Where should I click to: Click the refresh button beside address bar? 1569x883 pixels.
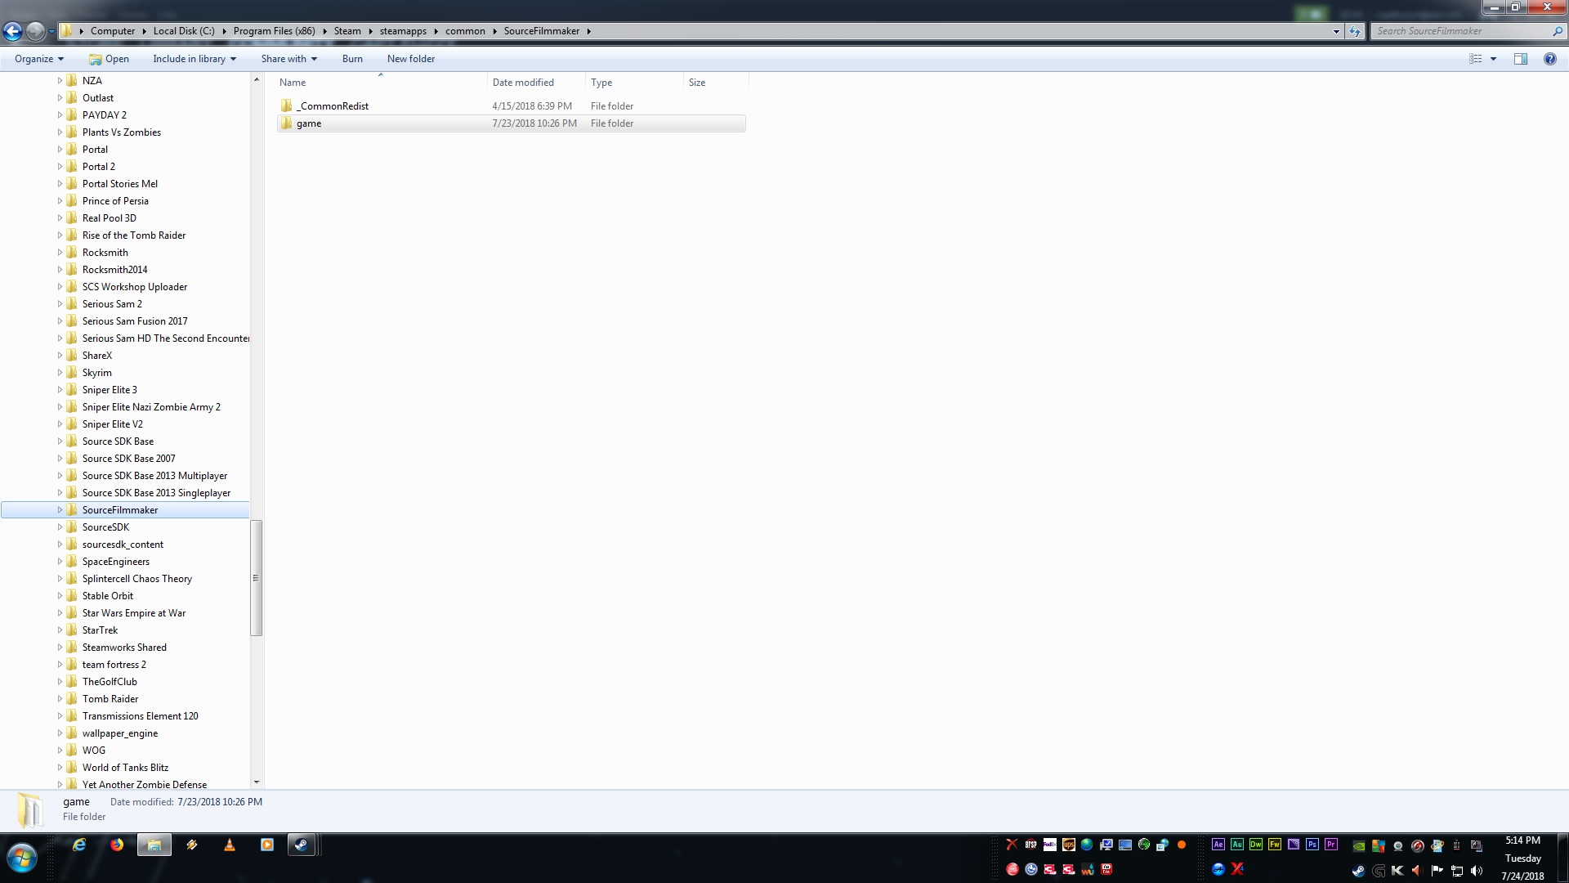[x=1355, y=31]
